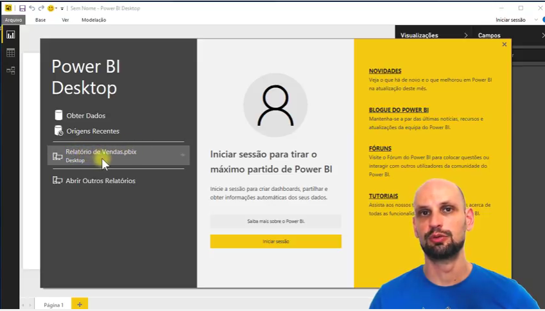The width and height of the screenshot is (545, 311).
Task: Close the Power BI splash dialog
Action: (x=505, y=44)
